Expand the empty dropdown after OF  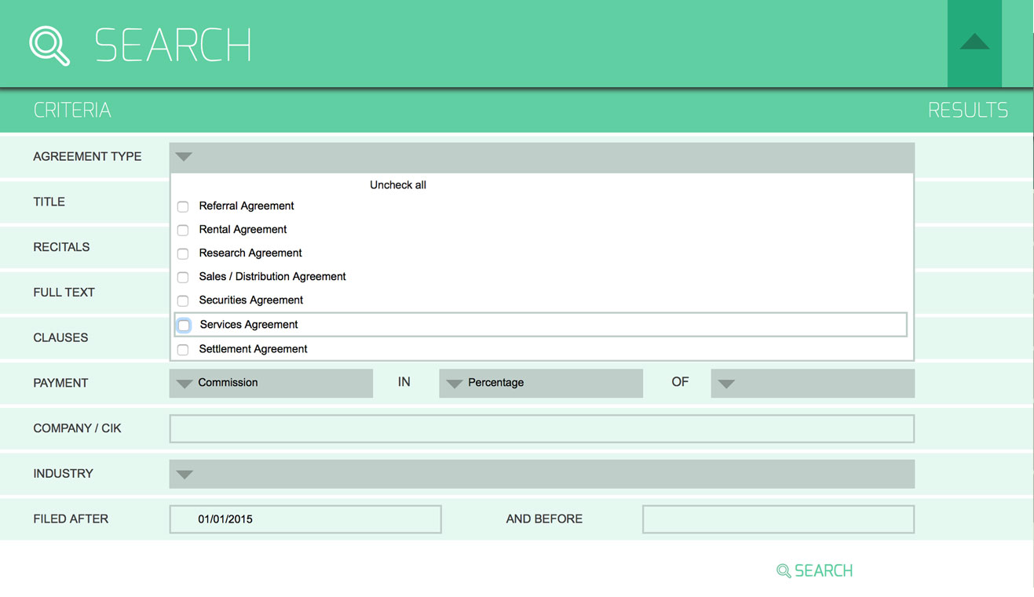[812, 384]
